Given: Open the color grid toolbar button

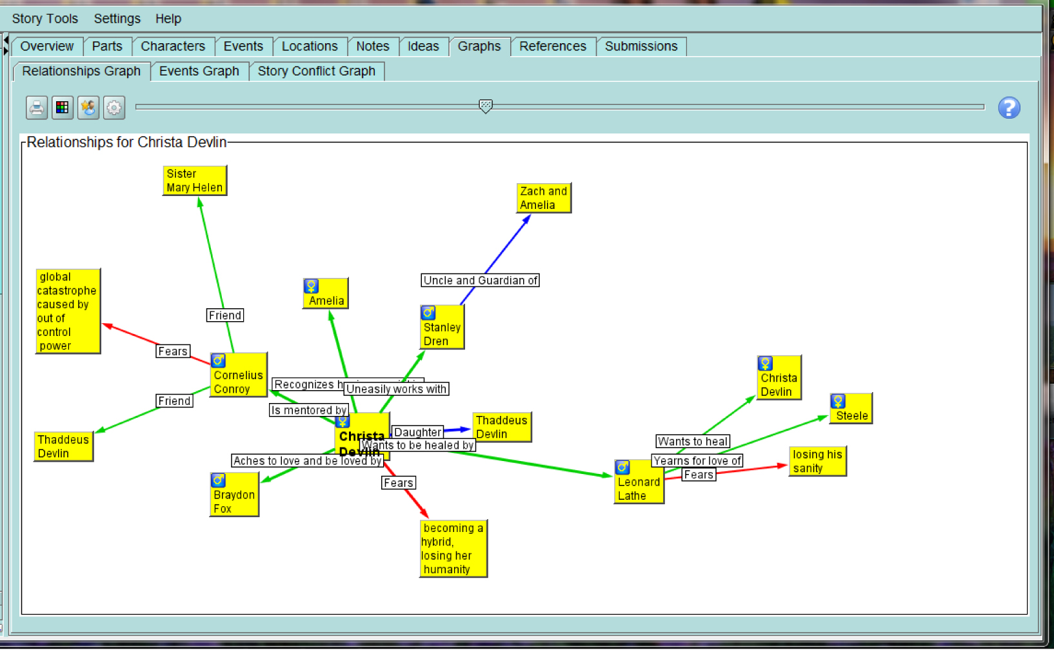Looking at the screenshot, I should (x=63, y=108).
